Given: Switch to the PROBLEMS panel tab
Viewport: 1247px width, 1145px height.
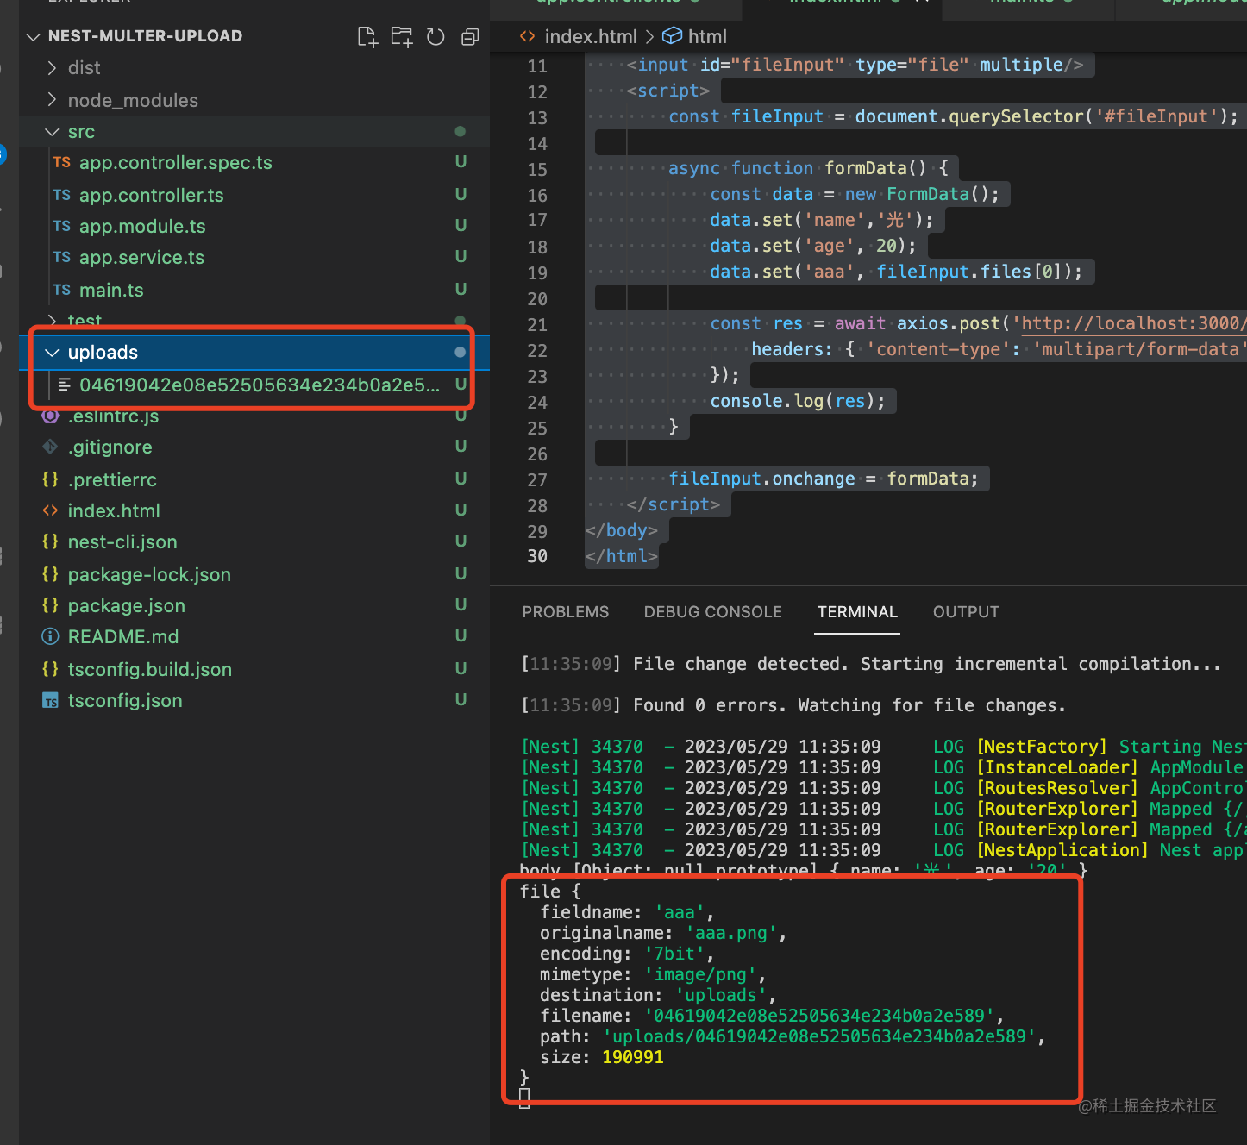Looking at the screenshot, I should pos(565,612).
